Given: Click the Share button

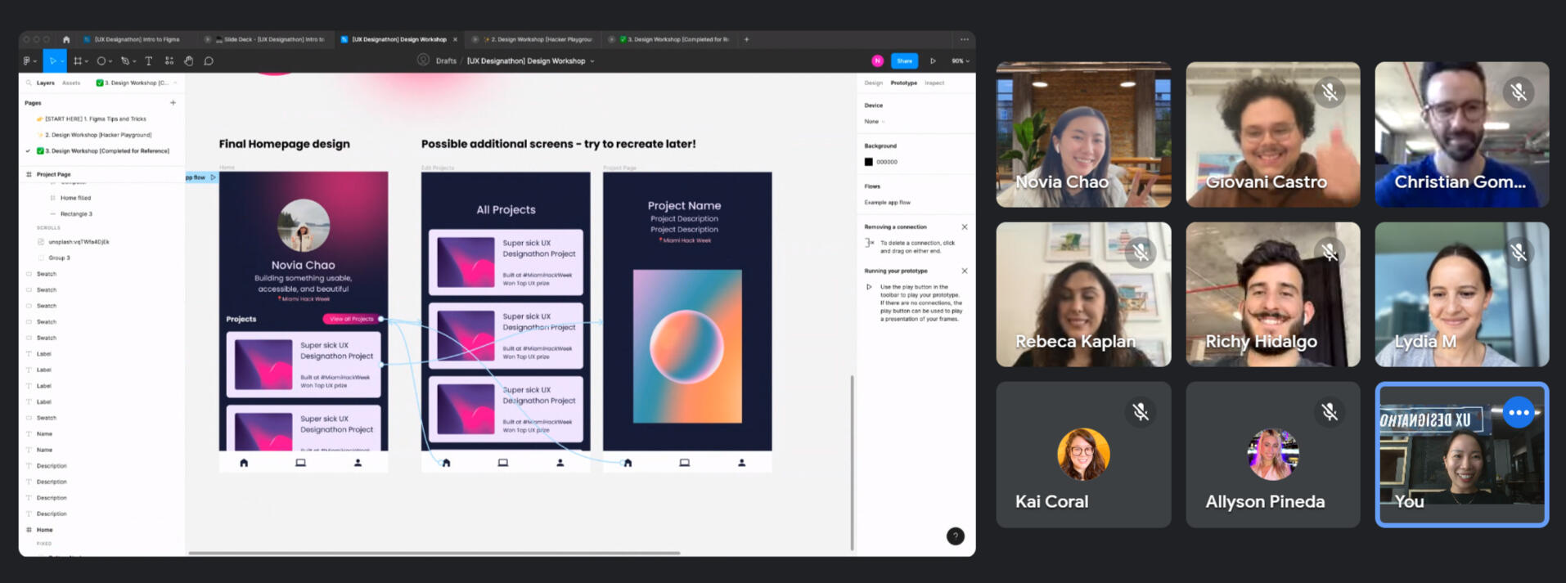Looking at the screenshot, I should coord(904,61).
